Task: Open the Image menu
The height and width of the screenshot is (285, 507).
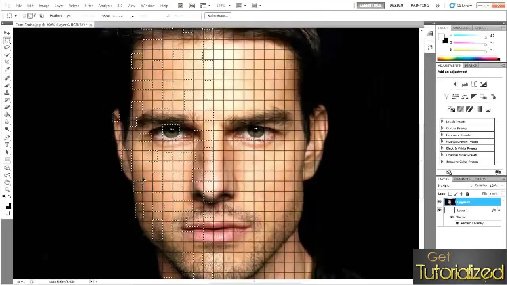Action: pyautogui.click(x=44, y=6)
